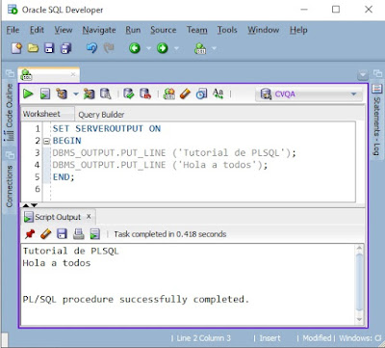Clear the worksheet with the eraser icon
This screenshot has height=348, width=385.
(185, 94)
